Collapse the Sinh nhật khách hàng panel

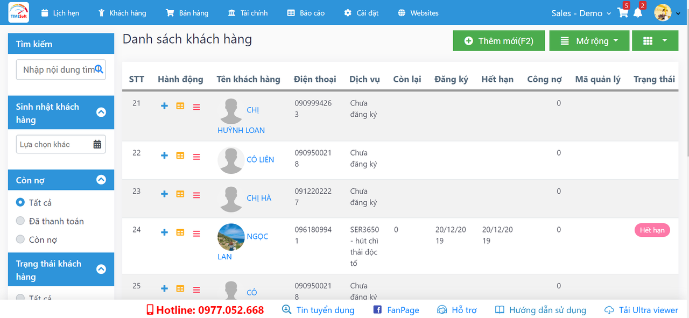(101, 112)
